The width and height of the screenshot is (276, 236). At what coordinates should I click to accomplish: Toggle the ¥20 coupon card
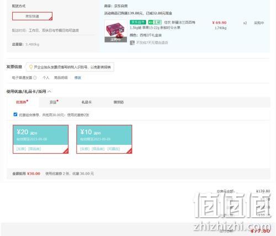pyautogui.click(x=41, y=139)
